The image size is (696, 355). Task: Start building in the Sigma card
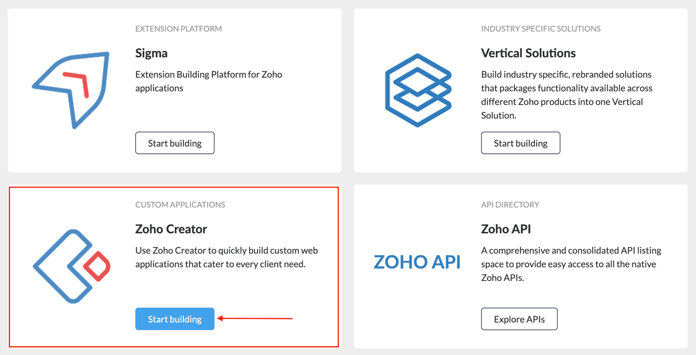tap(175, 143)
